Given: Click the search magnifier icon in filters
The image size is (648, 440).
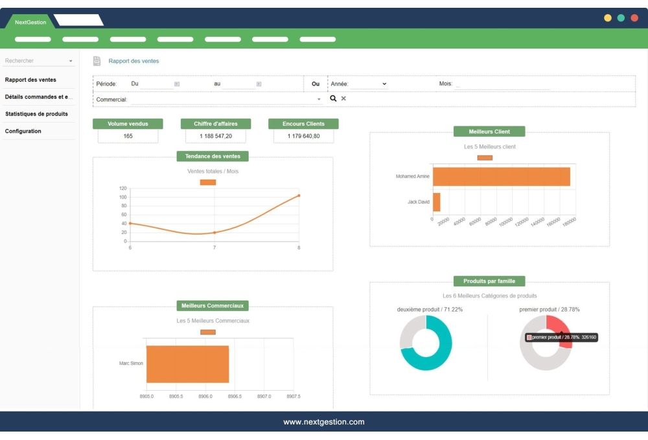Looking at the screenshot, I should click(333, 98).
